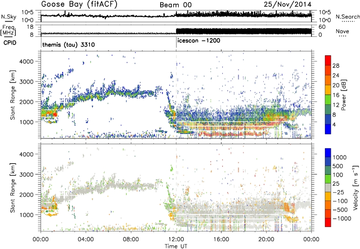The image size is (360, 249).
Task: Click the red bottom of velocity colorbar
Action: click(x=328, y=222)
